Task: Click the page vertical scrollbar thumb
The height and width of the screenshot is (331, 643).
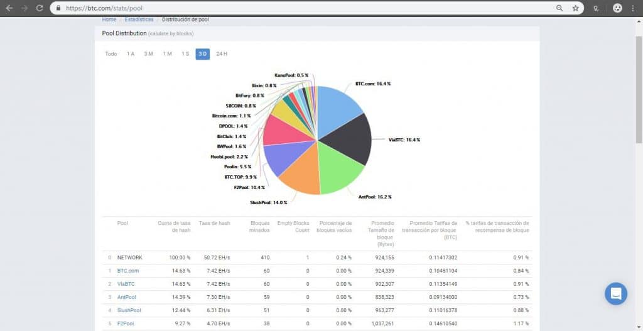Action: [639, 89]
